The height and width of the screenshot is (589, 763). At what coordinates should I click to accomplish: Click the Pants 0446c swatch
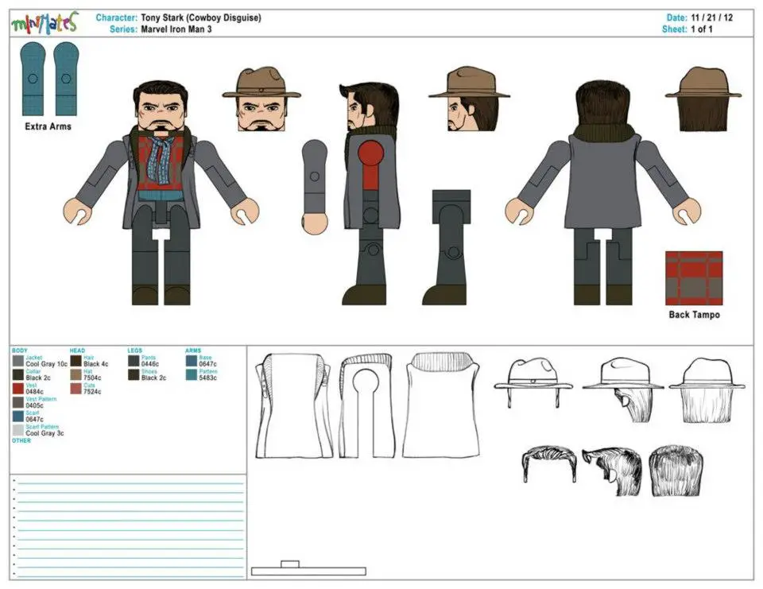pyautogui.click(x=134, y=361)
